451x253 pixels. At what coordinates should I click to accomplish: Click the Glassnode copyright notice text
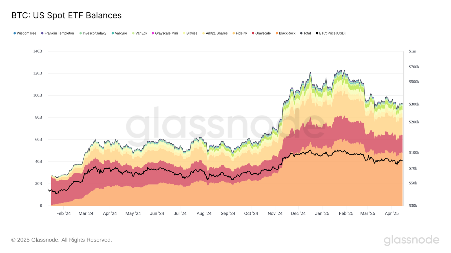62,240
